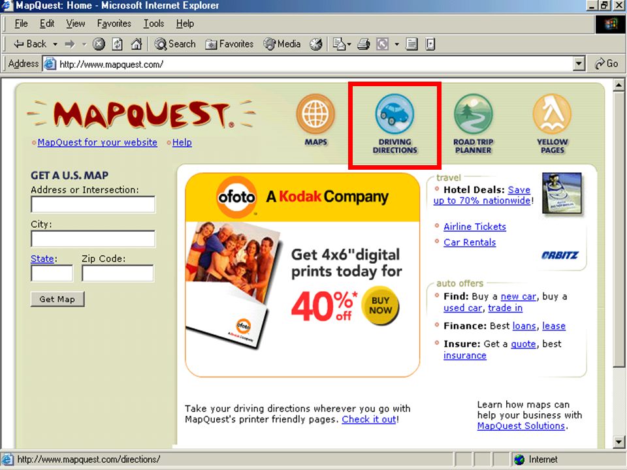Click the Zip Code input field

coord(118,274)
